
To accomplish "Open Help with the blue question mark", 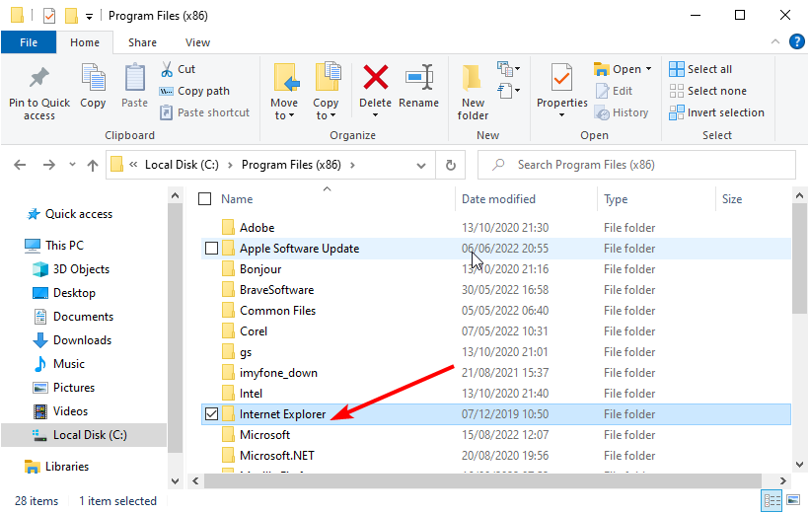I will coord(796,41).
